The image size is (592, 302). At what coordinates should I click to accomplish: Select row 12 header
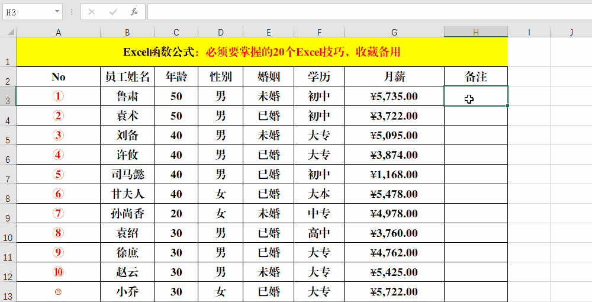tap(8, 272)
